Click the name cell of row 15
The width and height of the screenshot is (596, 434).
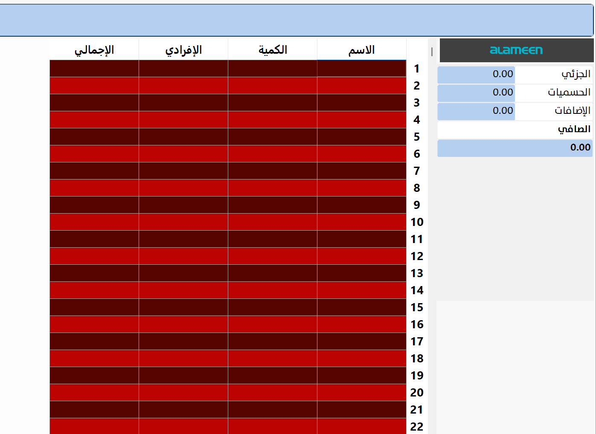(x=361, y=307)
